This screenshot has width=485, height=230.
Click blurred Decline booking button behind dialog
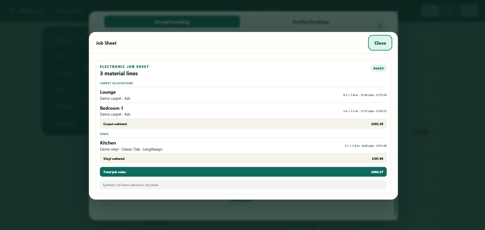(310, 22)
